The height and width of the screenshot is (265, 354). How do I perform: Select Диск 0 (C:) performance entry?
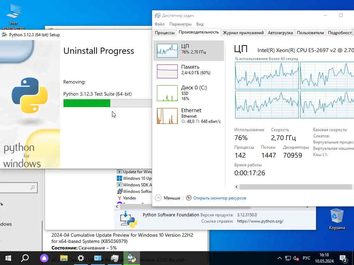[x=189, y=93]
